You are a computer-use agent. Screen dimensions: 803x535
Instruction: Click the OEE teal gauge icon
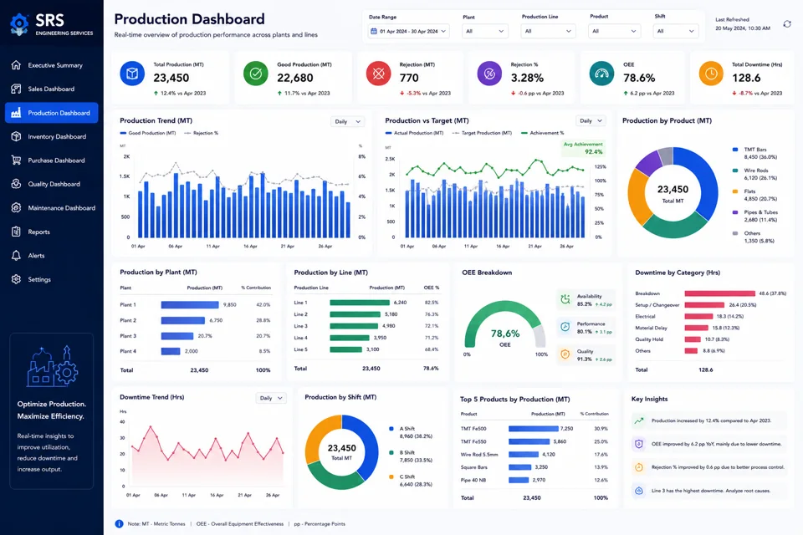[601, 74]
